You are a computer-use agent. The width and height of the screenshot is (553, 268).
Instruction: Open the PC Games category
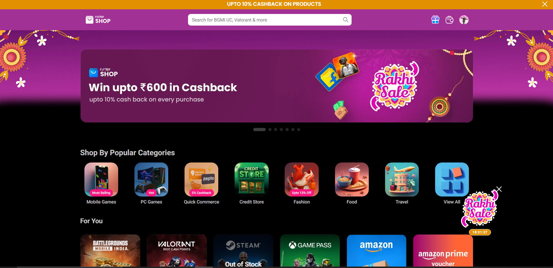pyautogui.click(x=151, y=183)
